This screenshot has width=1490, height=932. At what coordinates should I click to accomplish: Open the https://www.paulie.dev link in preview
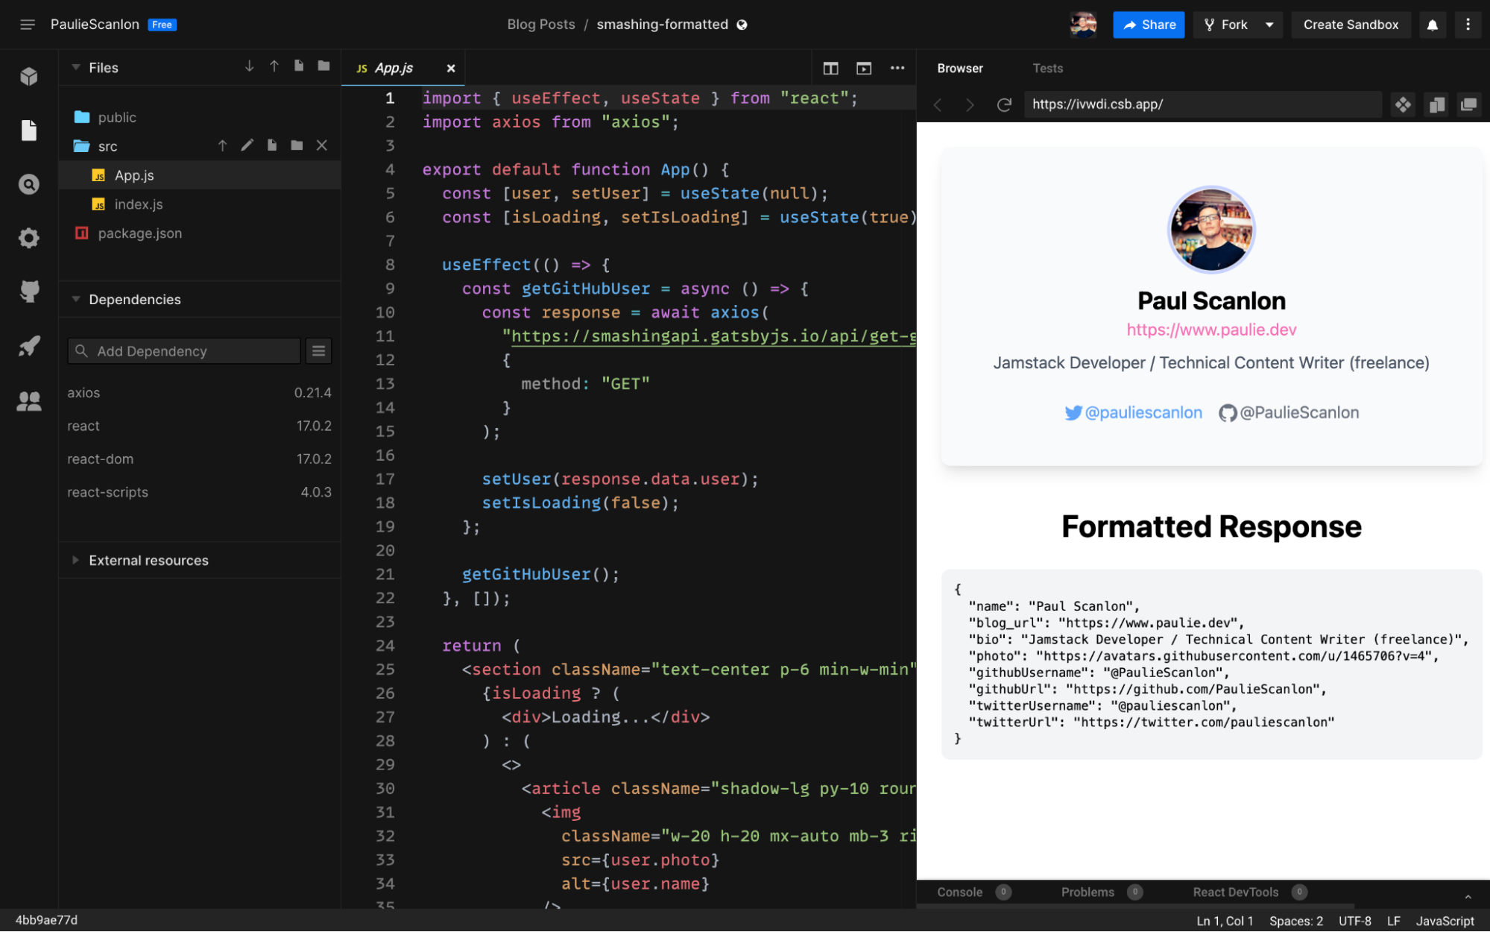click(1211, 329)
